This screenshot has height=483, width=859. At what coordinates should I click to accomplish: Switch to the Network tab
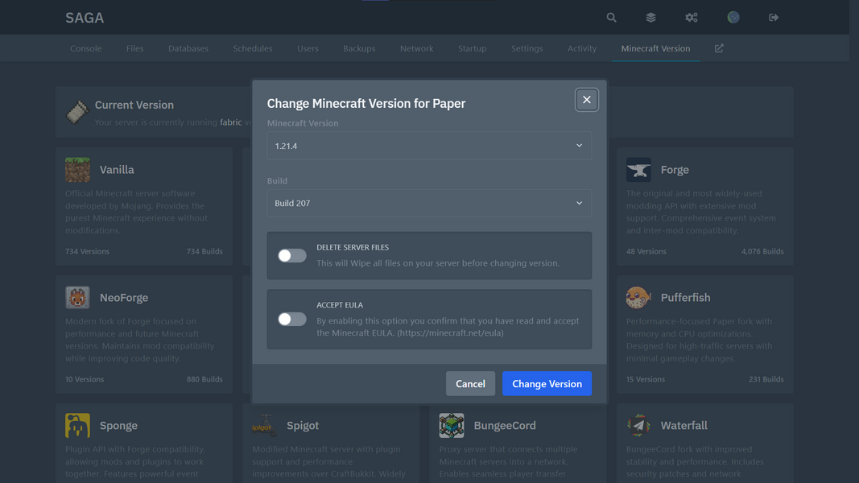point(416,48)
